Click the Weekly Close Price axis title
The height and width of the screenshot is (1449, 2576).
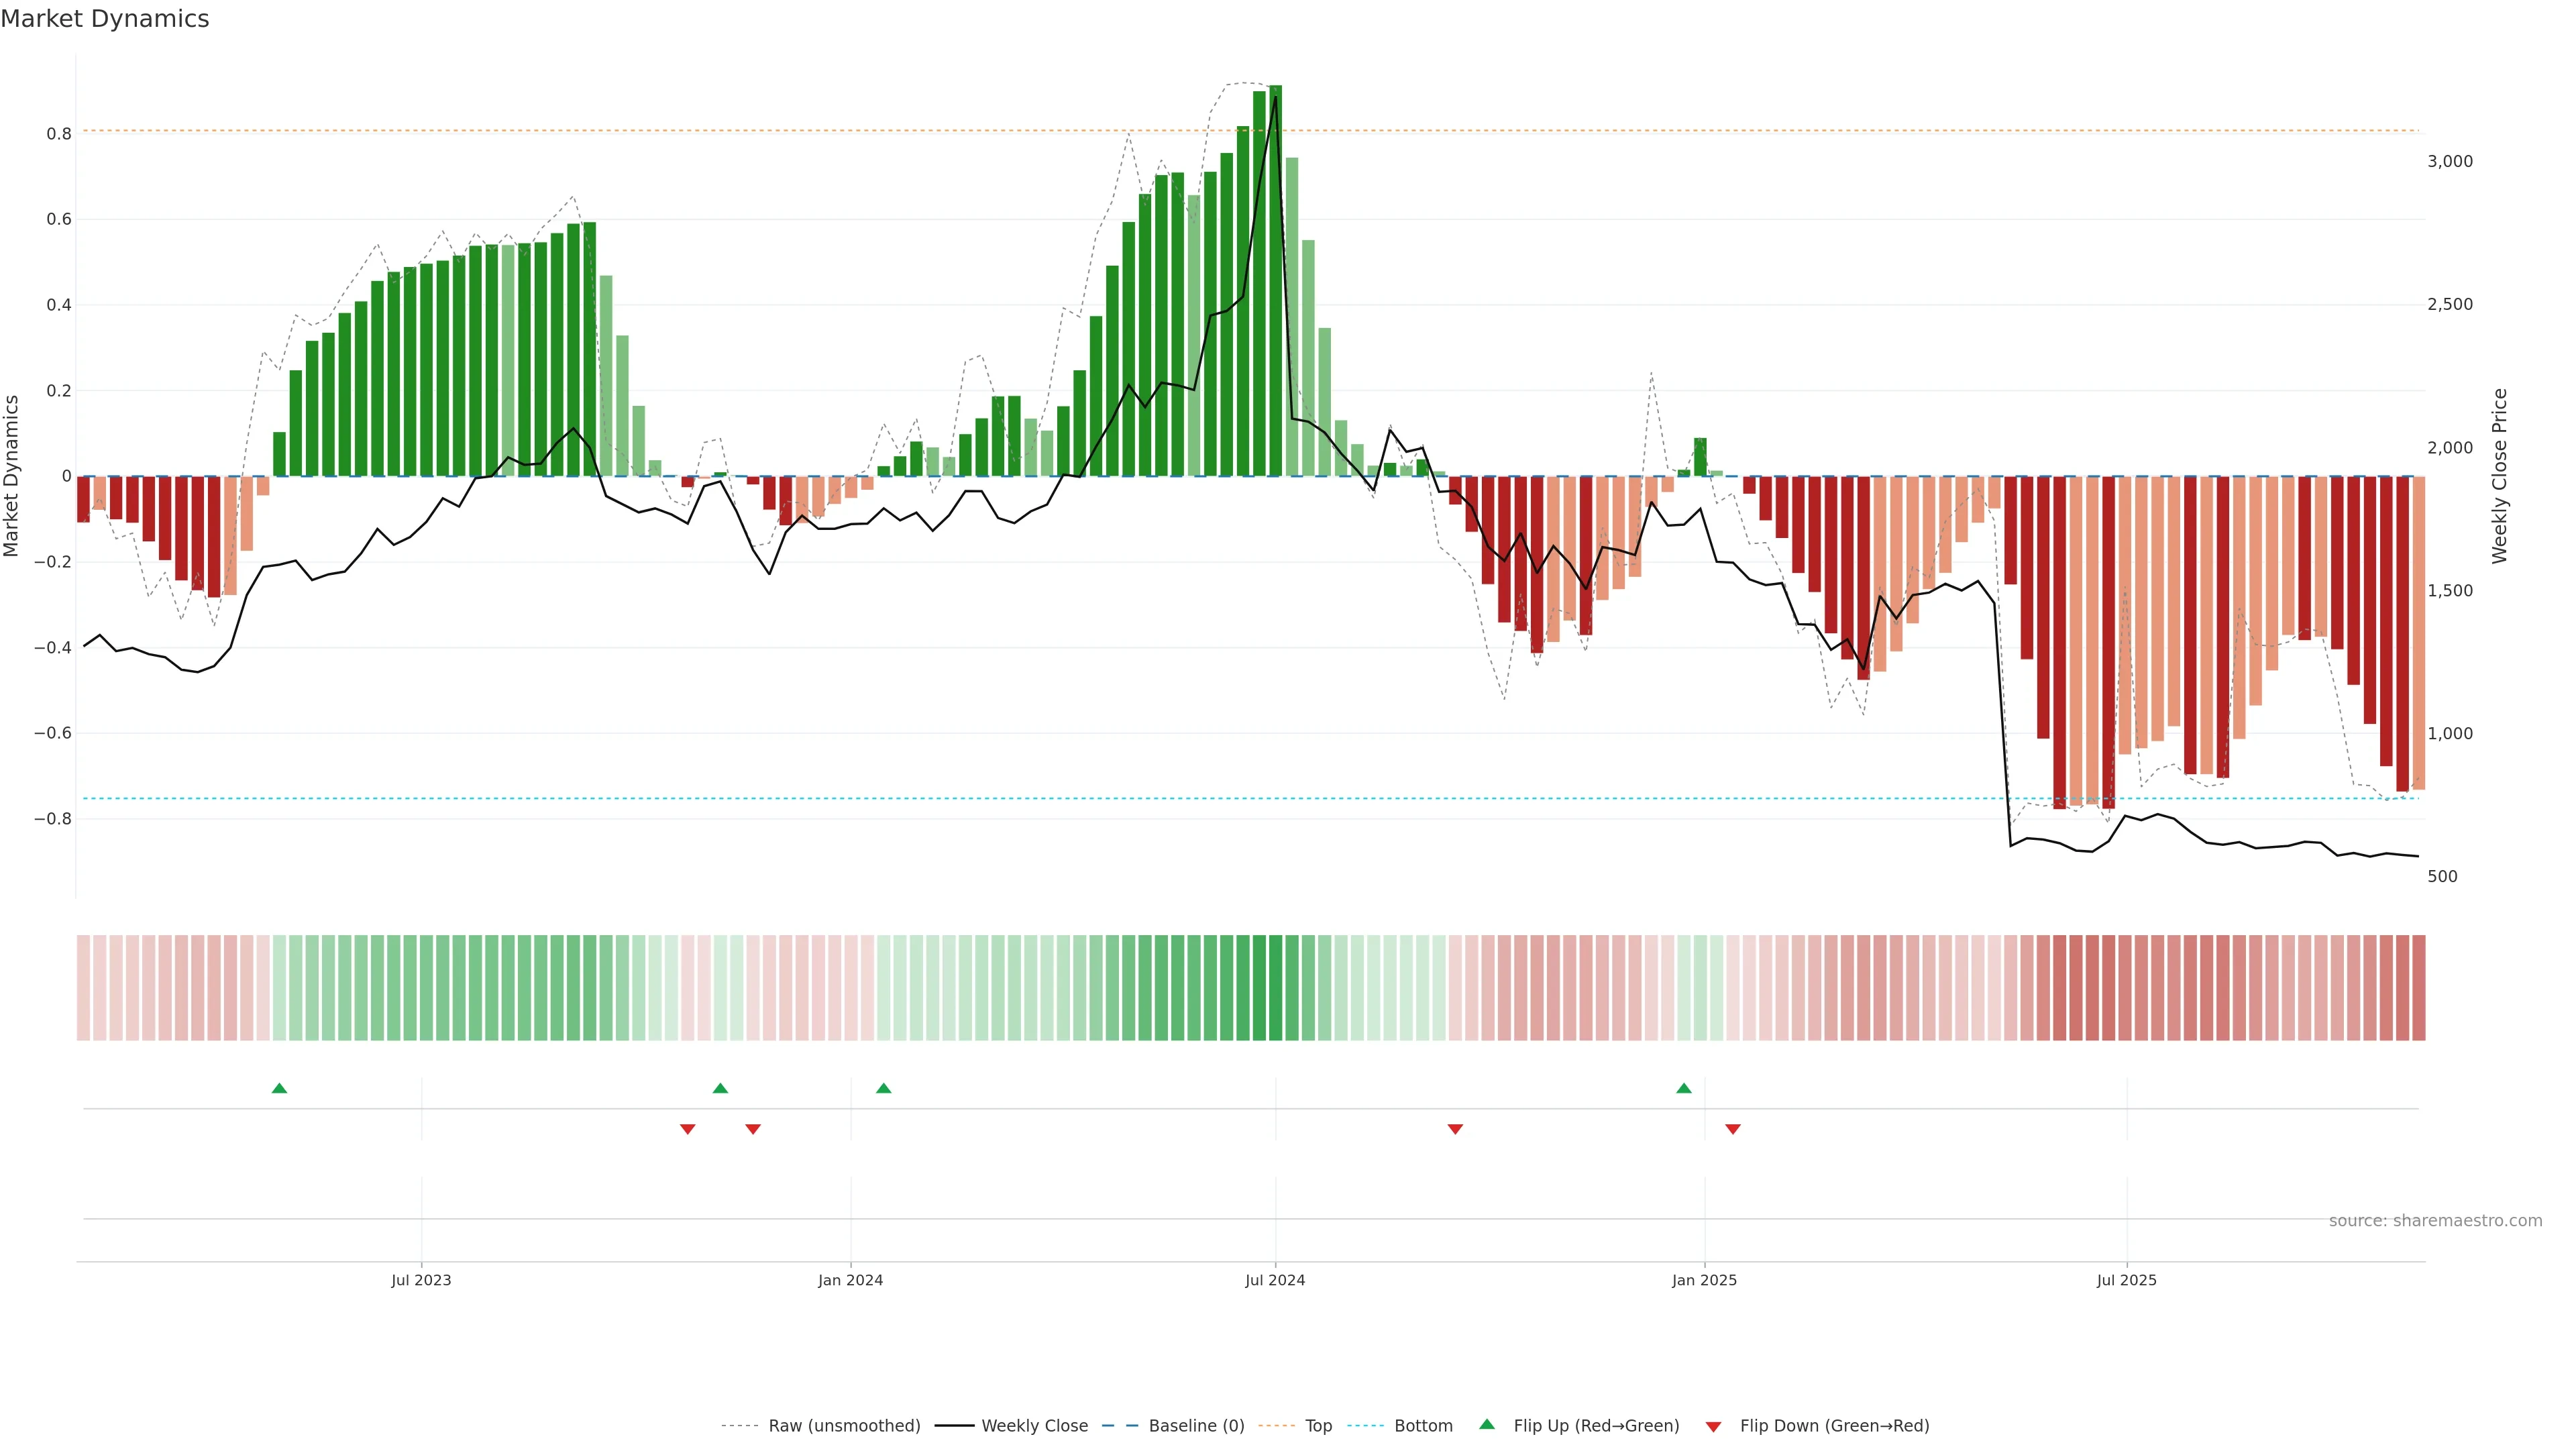coord(2499,476)
